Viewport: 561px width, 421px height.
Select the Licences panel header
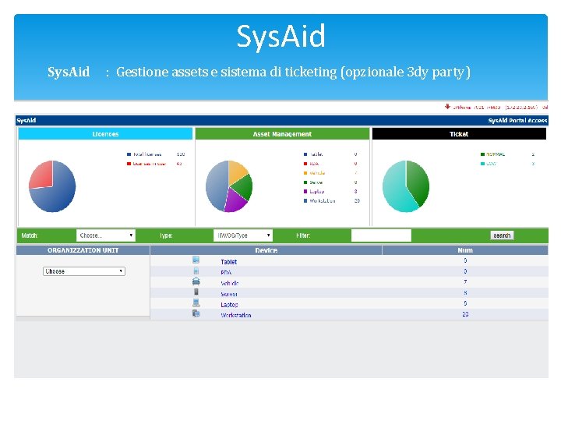(105, 134)
